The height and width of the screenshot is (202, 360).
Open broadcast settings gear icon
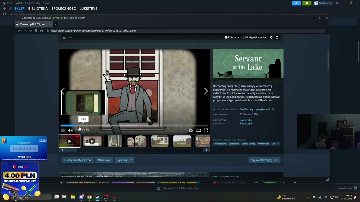(271, 37)
